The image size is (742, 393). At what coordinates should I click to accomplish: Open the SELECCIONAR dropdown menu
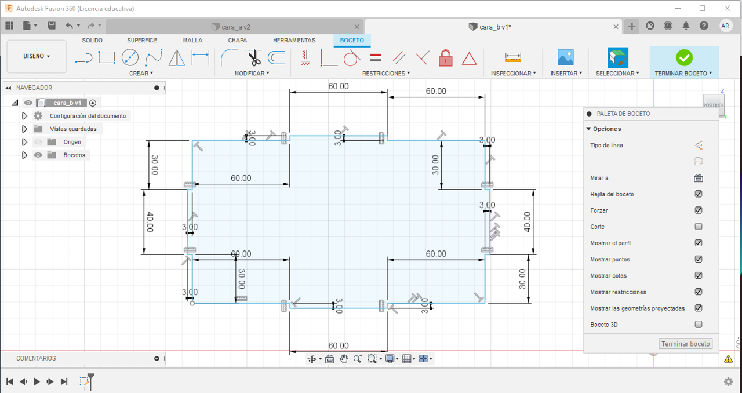[x=618, y=74]
